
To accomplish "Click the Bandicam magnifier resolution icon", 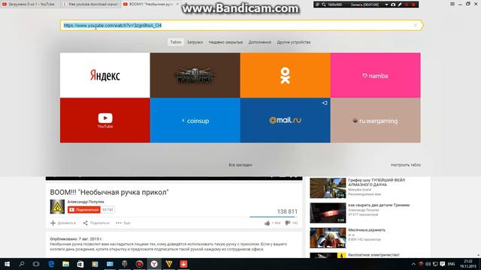I will 324,4.
